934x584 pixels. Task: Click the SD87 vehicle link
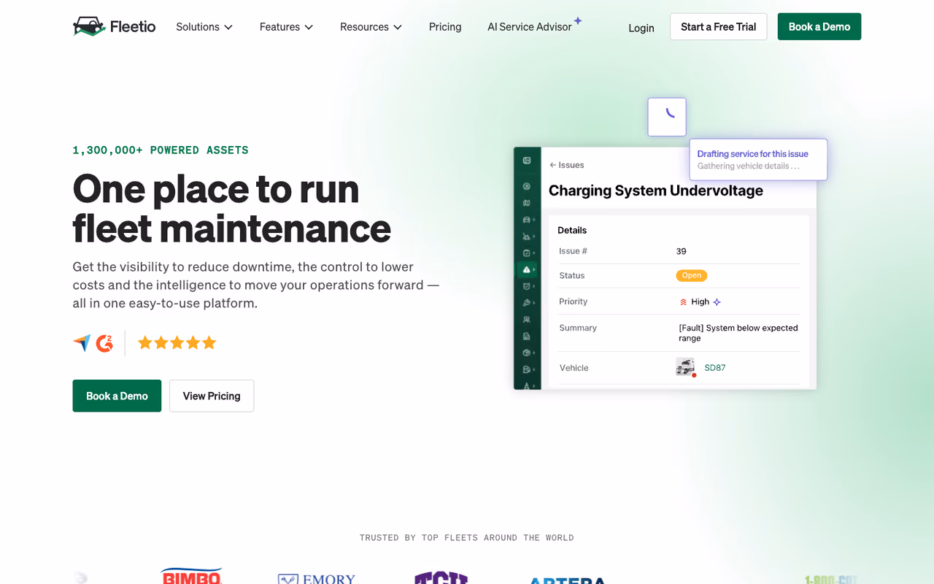click(715, 368)
